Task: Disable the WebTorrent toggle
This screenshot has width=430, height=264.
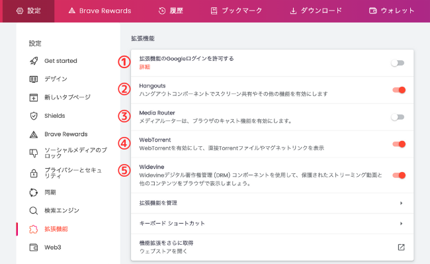Action: (399, 144)
